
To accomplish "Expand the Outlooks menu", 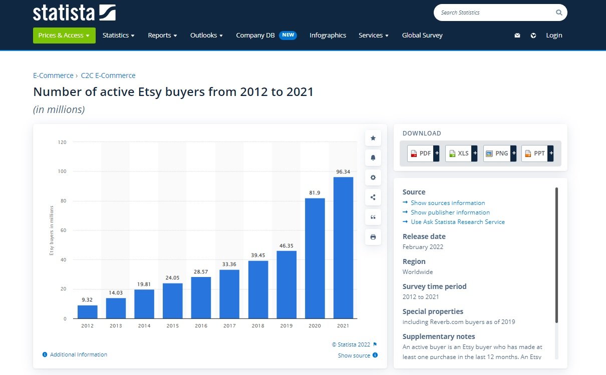I will pos(206,35).
